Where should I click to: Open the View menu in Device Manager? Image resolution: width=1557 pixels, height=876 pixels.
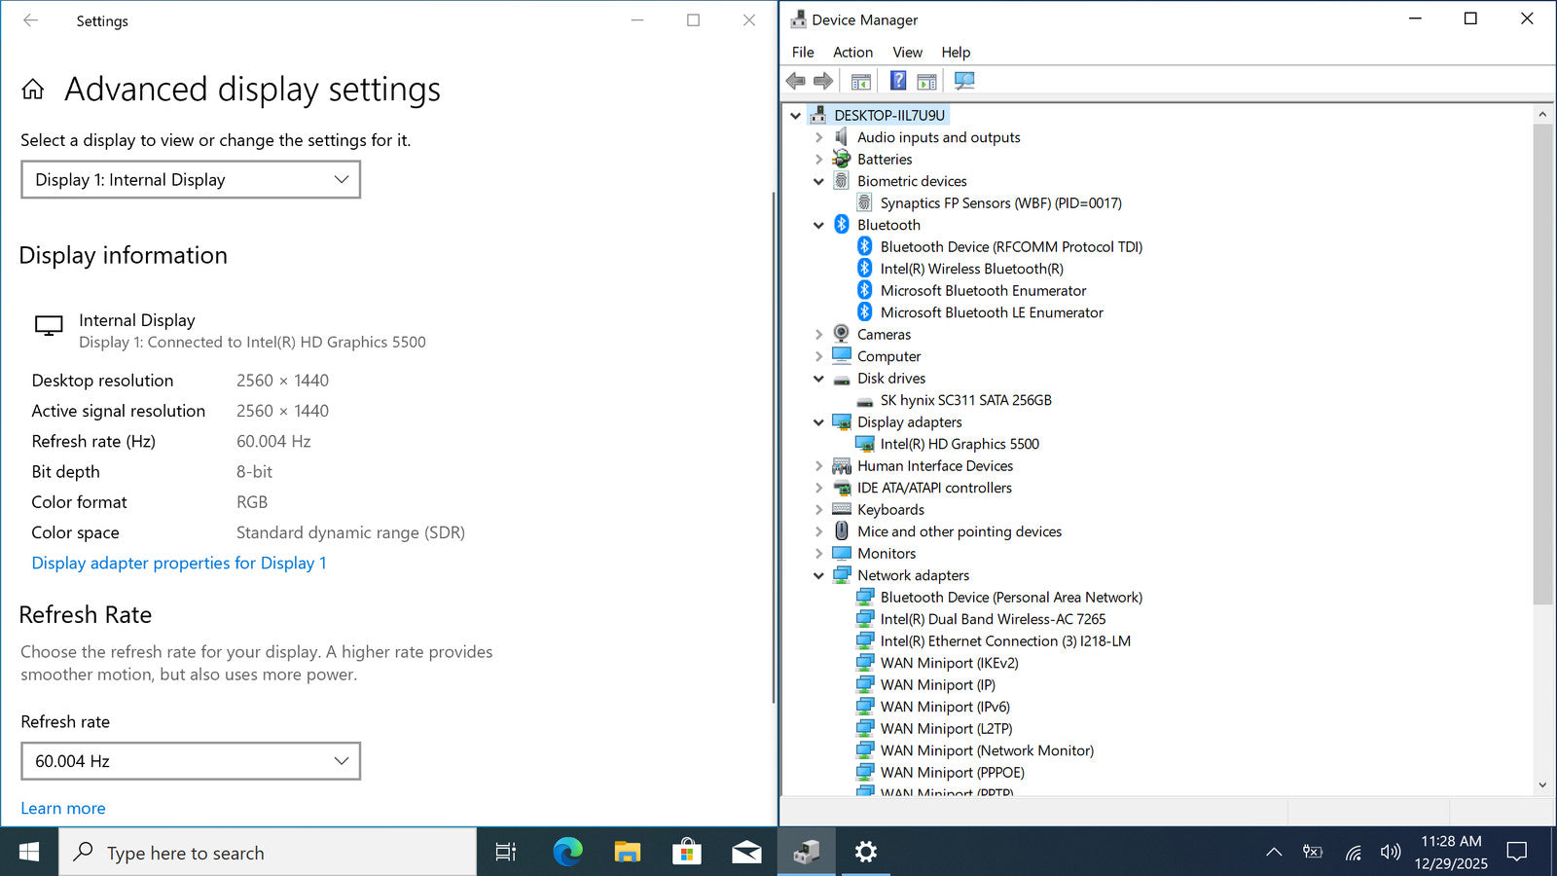click(907, 53)
